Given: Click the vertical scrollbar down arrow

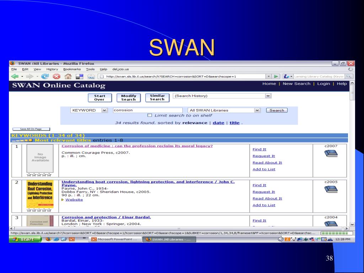Looking at the screenshot, I should (352, 224).
